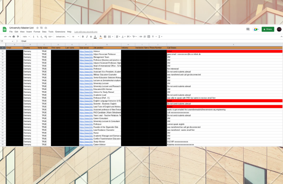Screen dimensions: 283x184
Task: Select the 'Not interested' call status cell
Action: click(x=225, y=69)
